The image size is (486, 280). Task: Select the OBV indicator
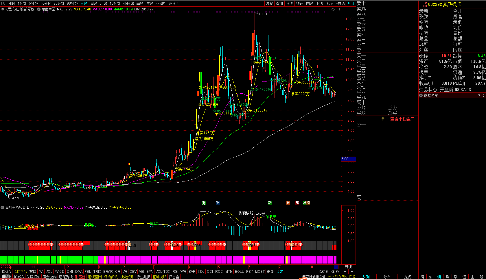[x=133, y=272]
